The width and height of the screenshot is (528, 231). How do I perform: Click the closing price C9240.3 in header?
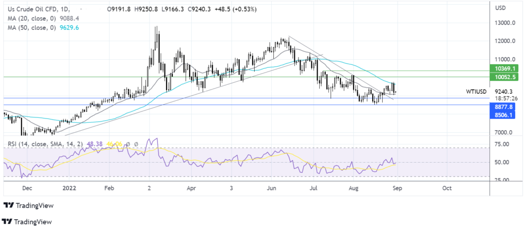(201, 10)
